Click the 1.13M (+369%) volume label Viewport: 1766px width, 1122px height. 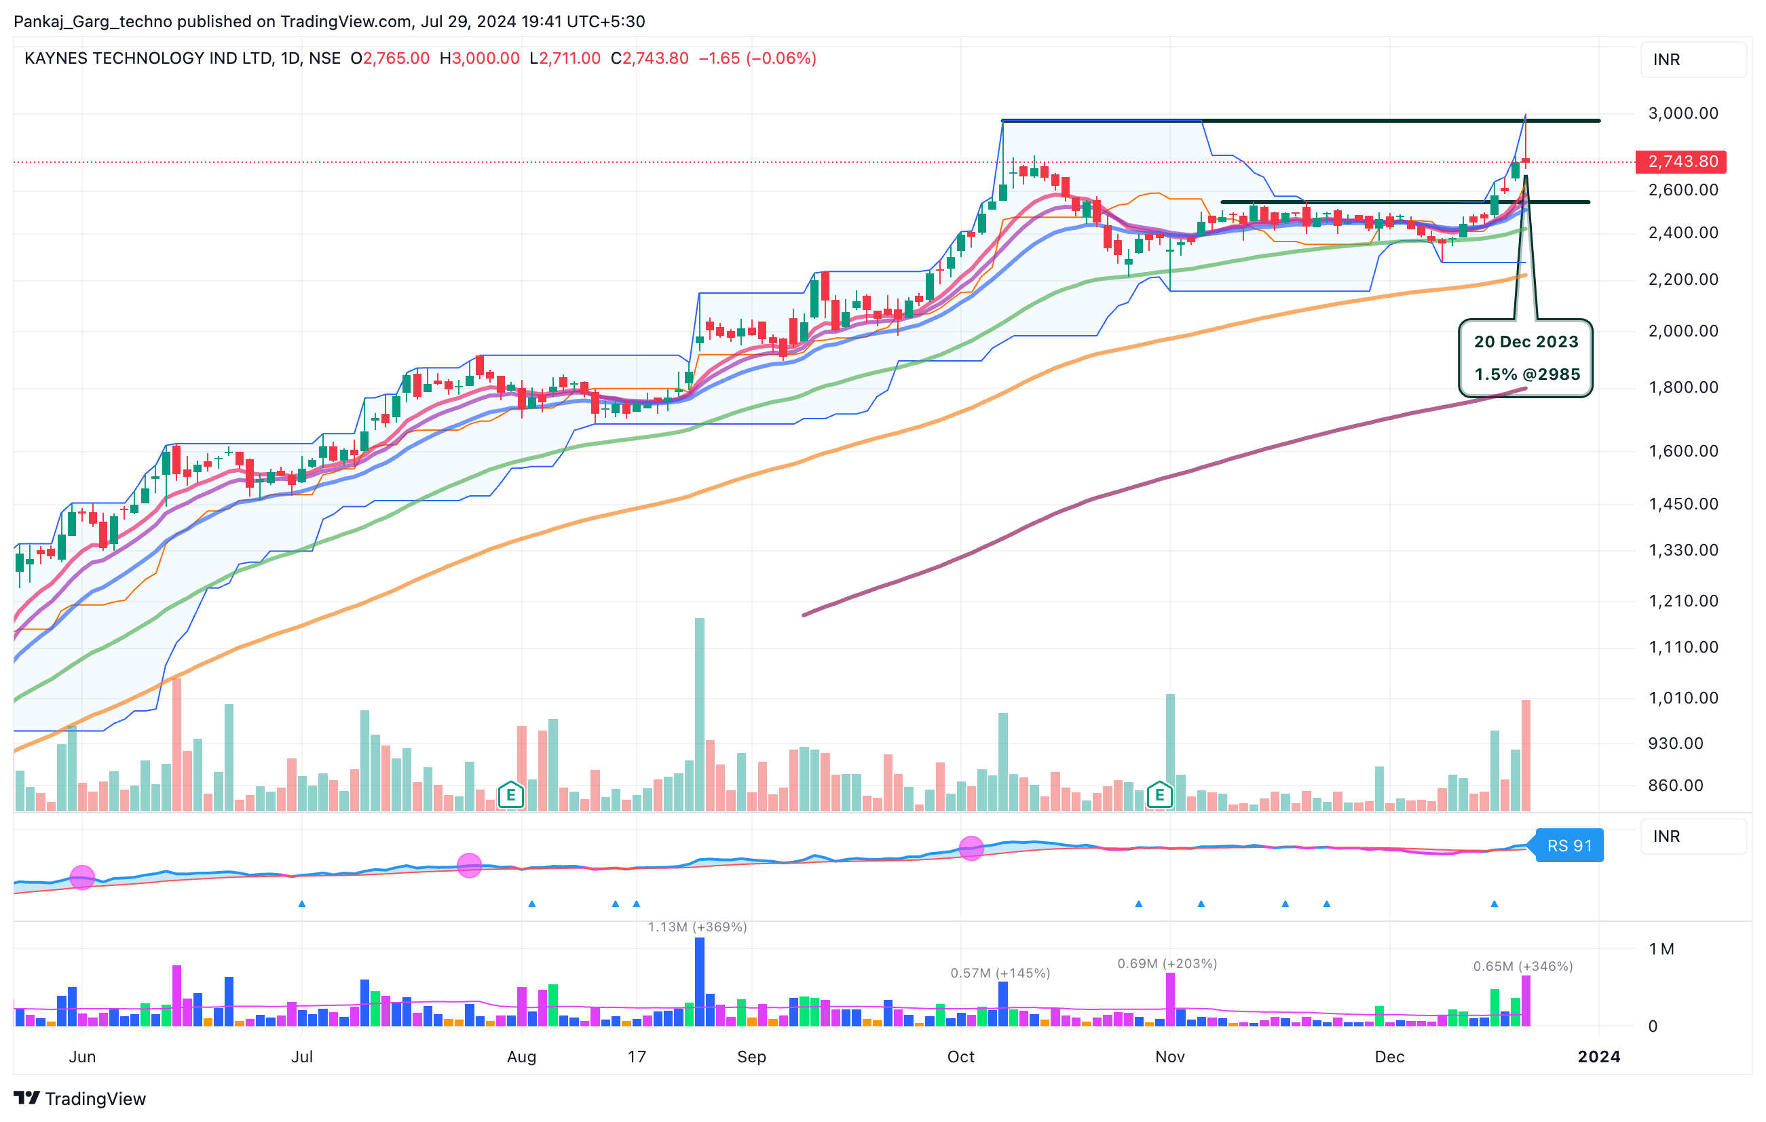697,927
